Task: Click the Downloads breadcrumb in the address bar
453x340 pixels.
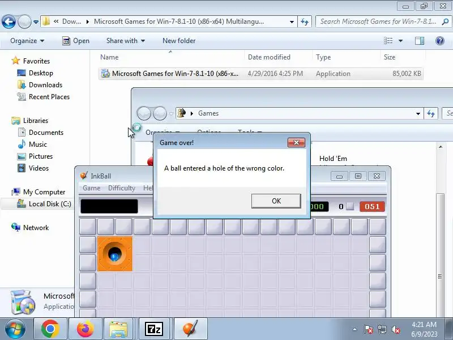Action: click(x=72, y=22)
